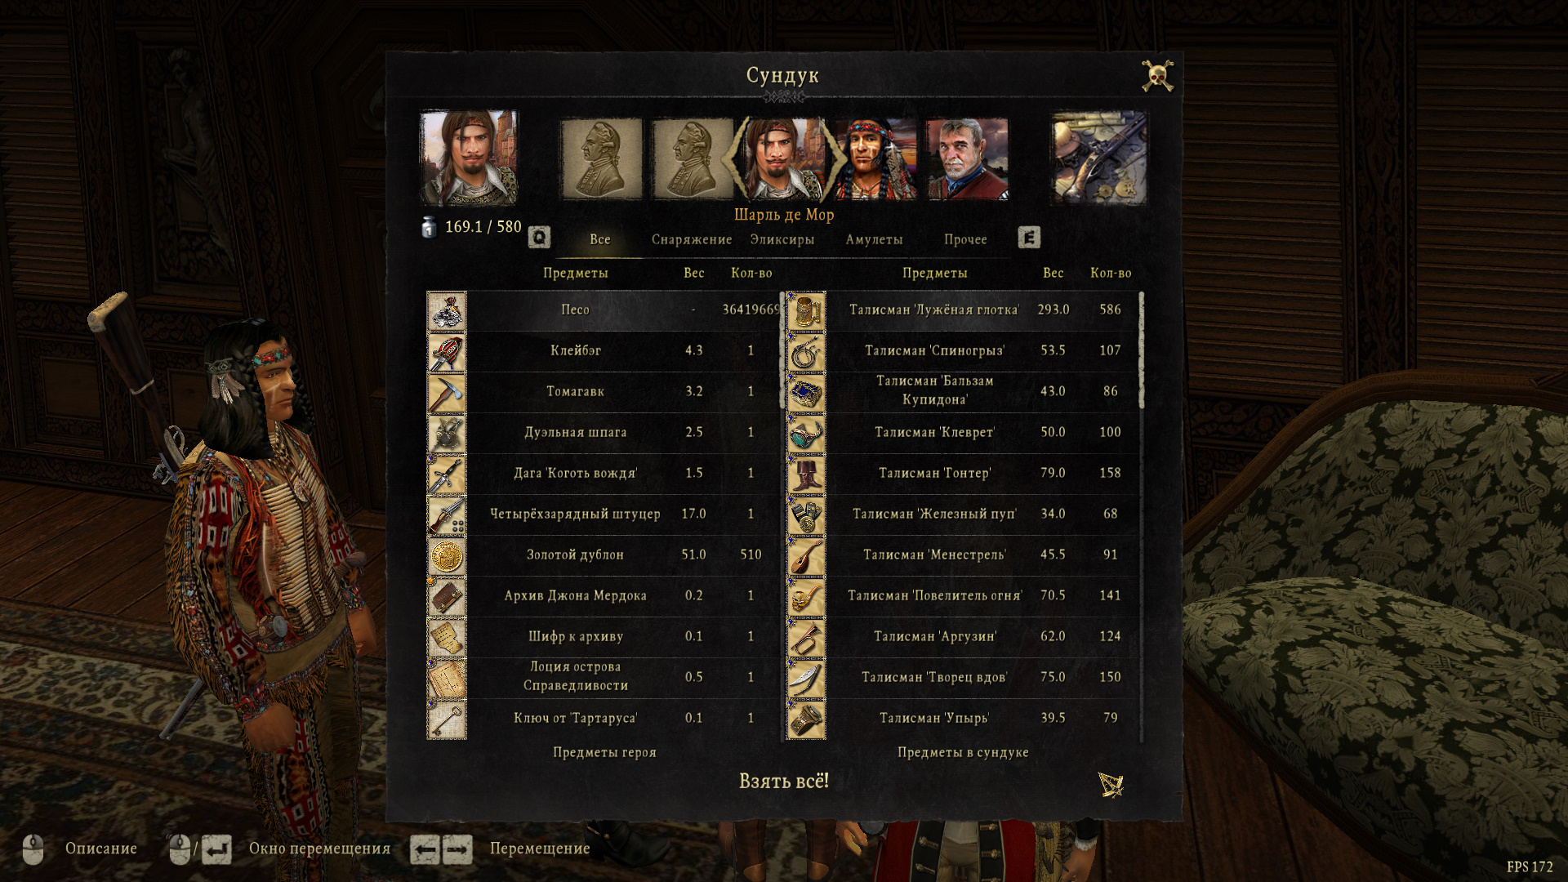The width and height of the screenshot is (1568, 882).
Task: Switch to the Снаряжение tab
Action: (x=692, y=239)
